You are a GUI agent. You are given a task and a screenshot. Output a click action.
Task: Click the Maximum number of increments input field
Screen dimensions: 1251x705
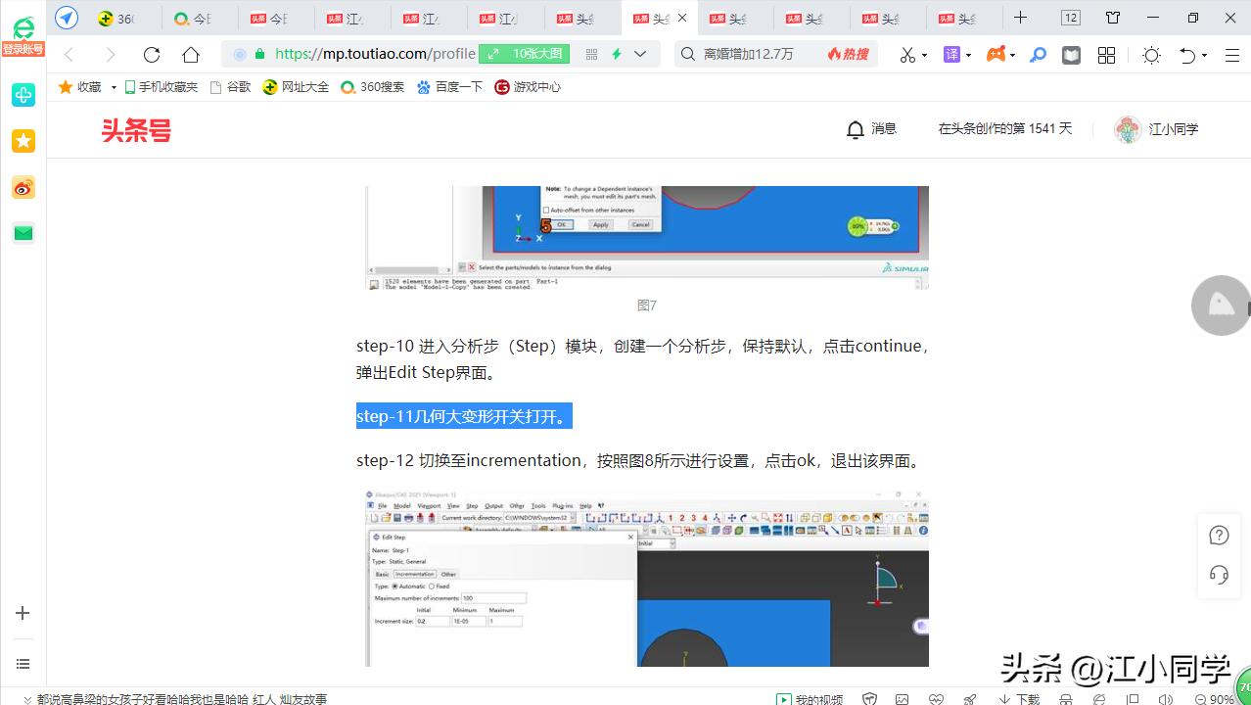coord(492,598)
